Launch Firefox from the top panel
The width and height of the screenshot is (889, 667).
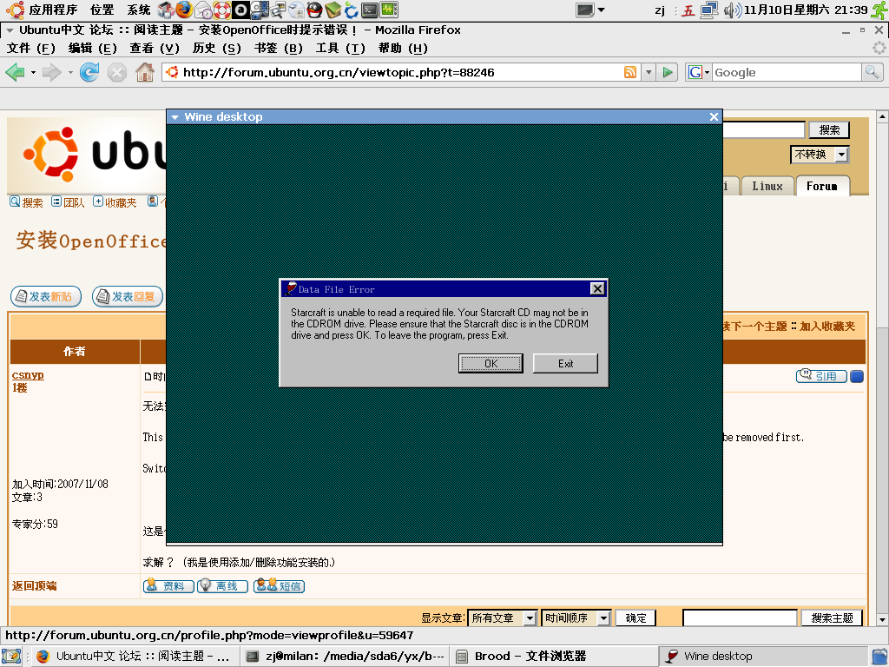pos(184,10)
